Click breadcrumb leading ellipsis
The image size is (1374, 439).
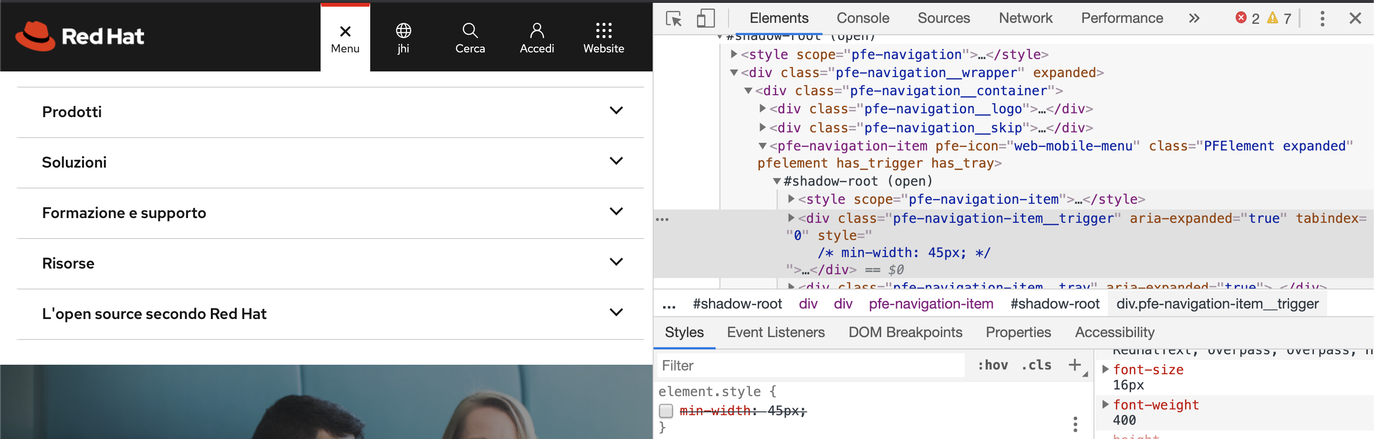click(669, 305)
